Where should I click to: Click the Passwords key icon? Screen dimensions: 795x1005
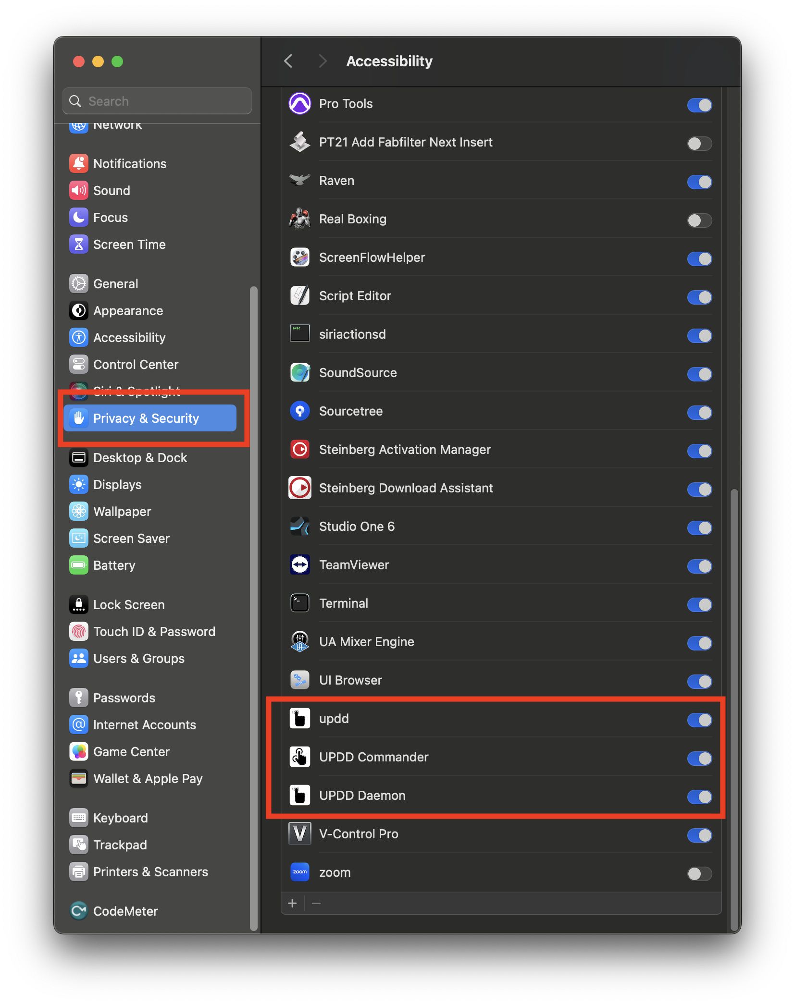(79, 698)
